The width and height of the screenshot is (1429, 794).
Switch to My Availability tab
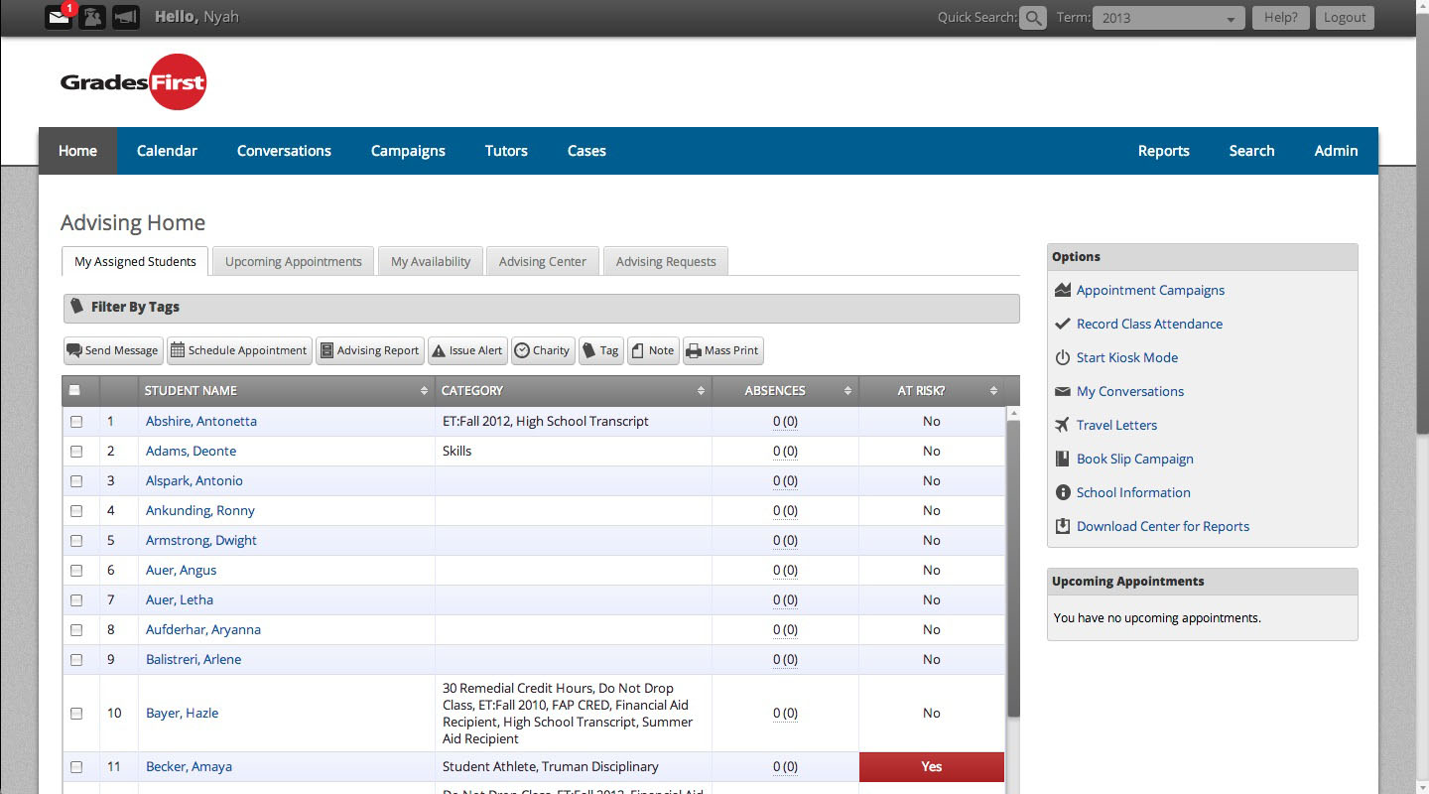[431, 261]
